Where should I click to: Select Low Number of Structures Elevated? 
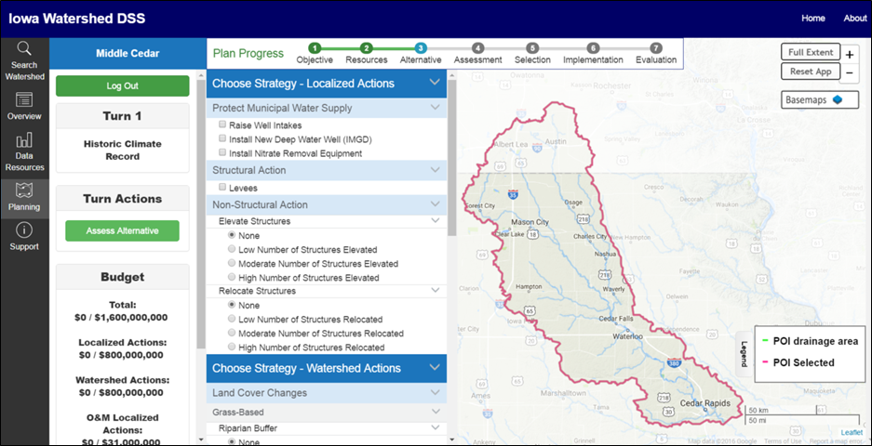(233, 249)
